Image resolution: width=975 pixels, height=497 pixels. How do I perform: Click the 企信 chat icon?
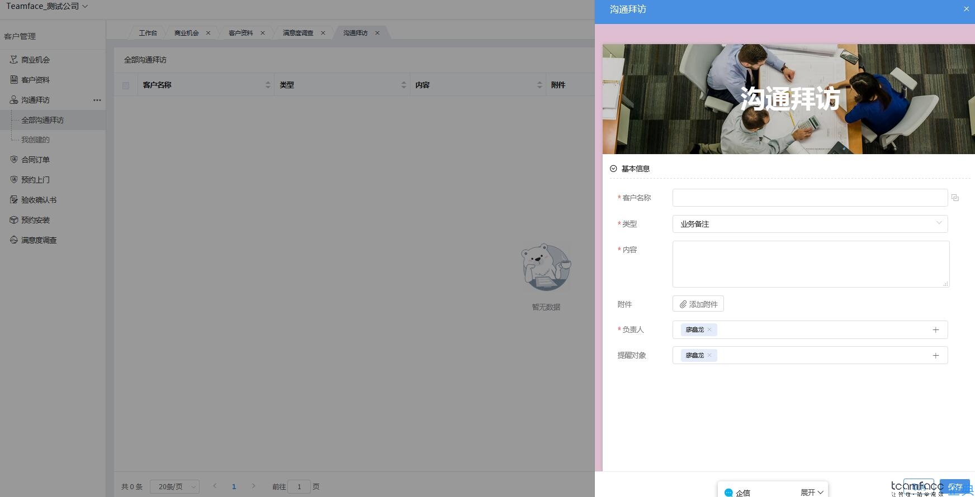point(728,493)
